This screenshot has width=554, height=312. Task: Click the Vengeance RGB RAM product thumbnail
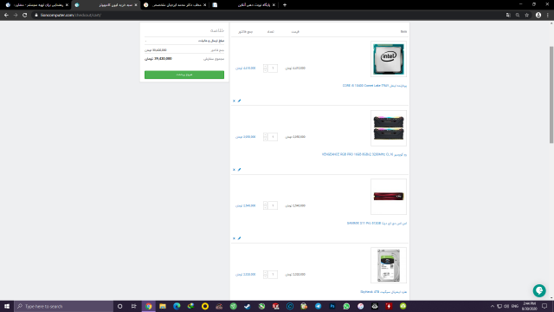tap(389, 127)
